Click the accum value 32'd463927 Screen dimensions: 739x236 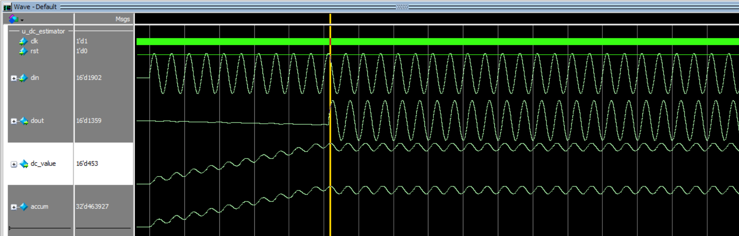tap(92, 207)
